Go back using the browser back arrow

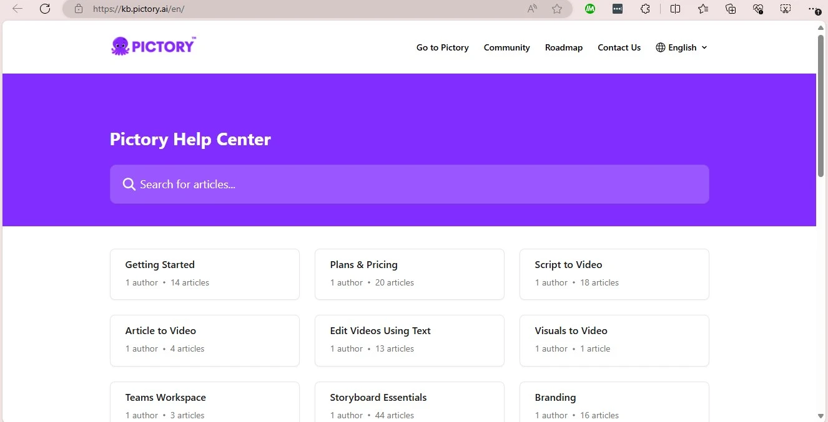[x=17, y=9]
